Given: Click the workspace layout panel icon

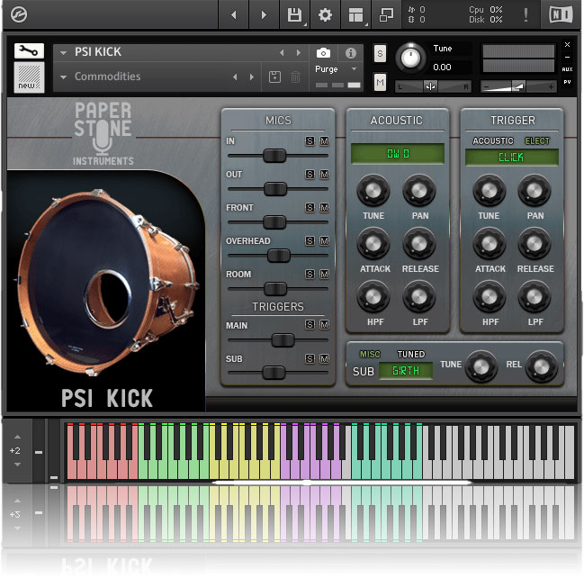Looking at the screenshot, I should click(x=356, y=14).
